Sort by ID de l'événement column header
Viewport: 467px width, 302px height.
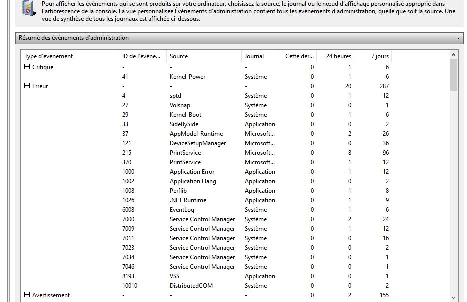(x=142, y=56)
